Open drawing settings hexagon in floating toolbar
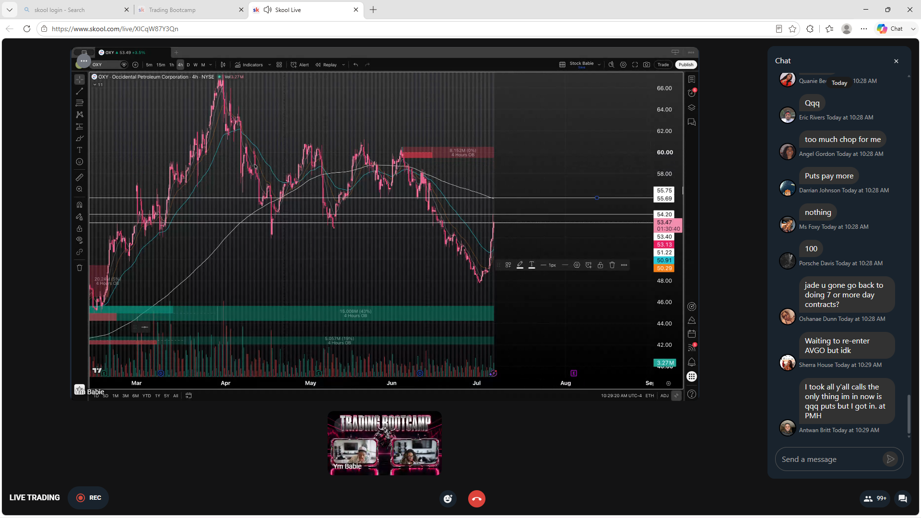 click(577, 265)
